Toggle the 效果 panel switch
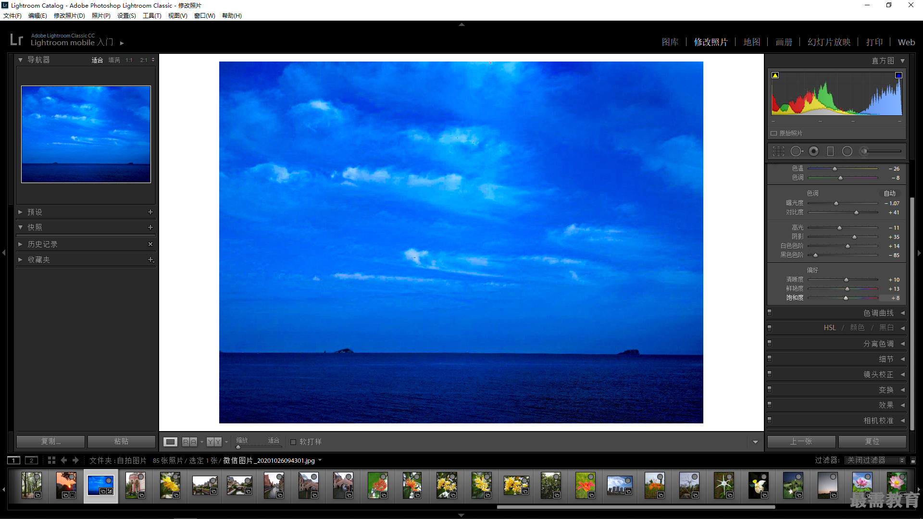This screenshot has width=923, height=519. 769,405
